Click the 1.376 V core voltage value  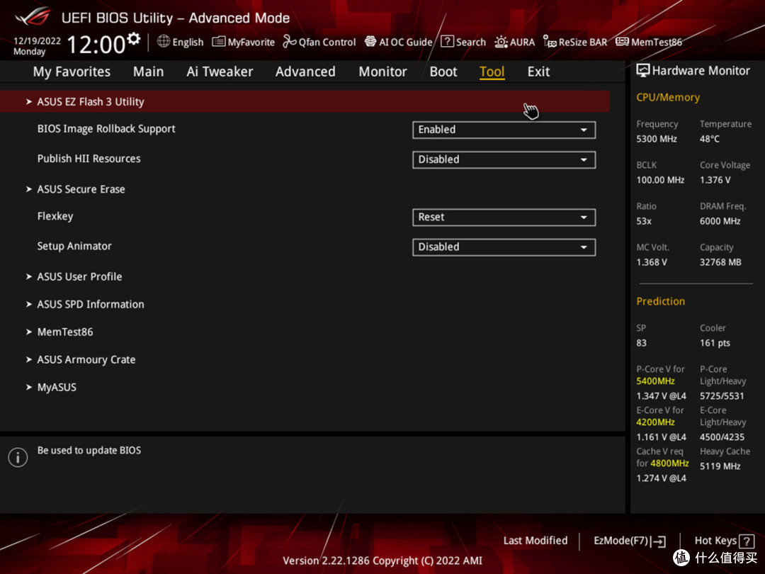(x=715, y=180)
